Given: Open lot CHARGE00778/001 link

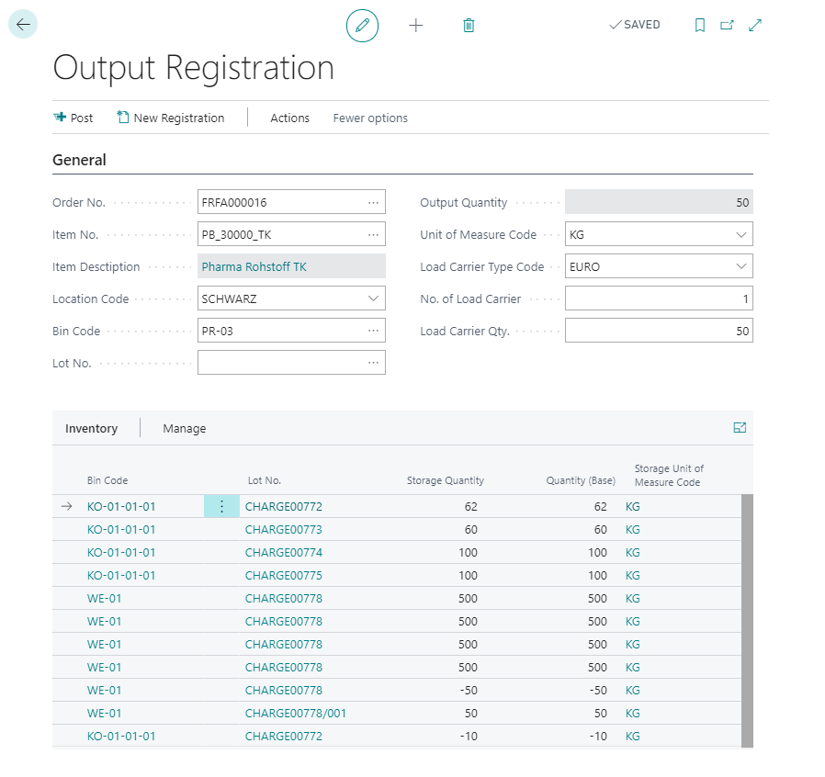Looking at the screenshot, I should (296, 714).
